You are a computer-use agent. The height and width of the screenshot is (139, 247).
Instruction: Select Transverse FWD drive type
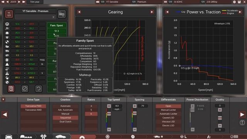(34, 106)
